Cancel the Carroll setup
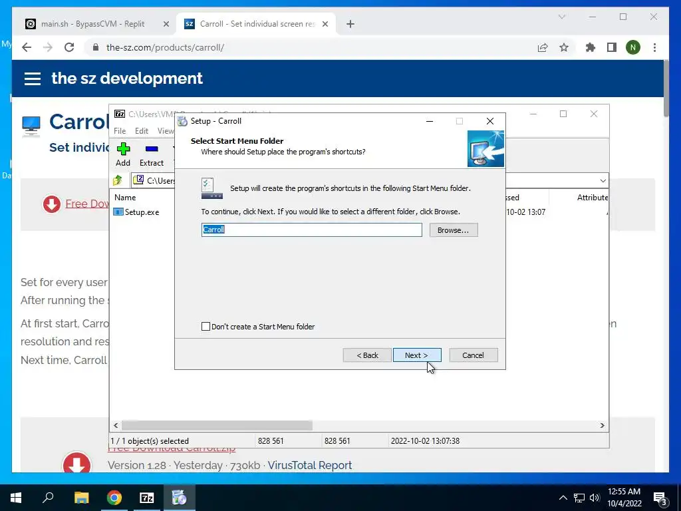Screen dimensions: 681x511 473,355
